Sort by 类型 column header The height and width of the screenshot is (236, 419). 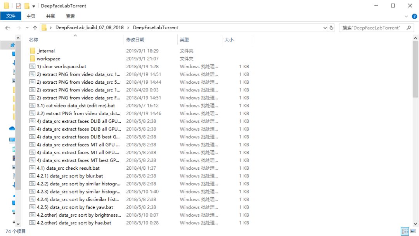(184, 40)
